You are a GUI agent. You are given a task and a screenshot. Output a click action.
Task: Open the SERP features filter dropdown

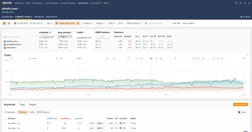coord(134,23)
